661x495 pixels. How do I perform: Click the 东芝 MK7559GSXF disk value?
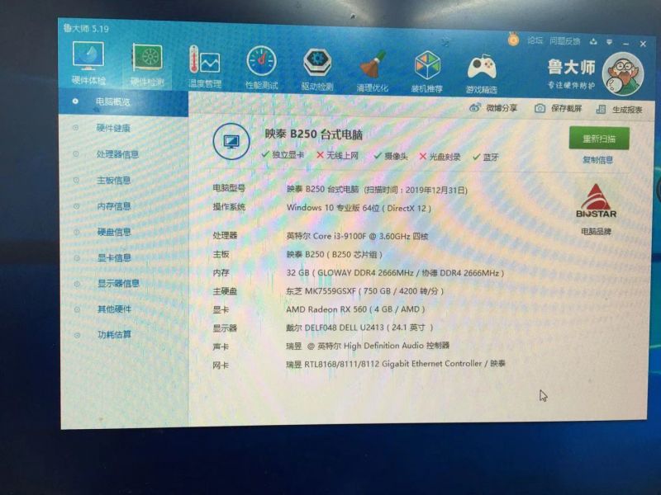(x=364, y=291)
